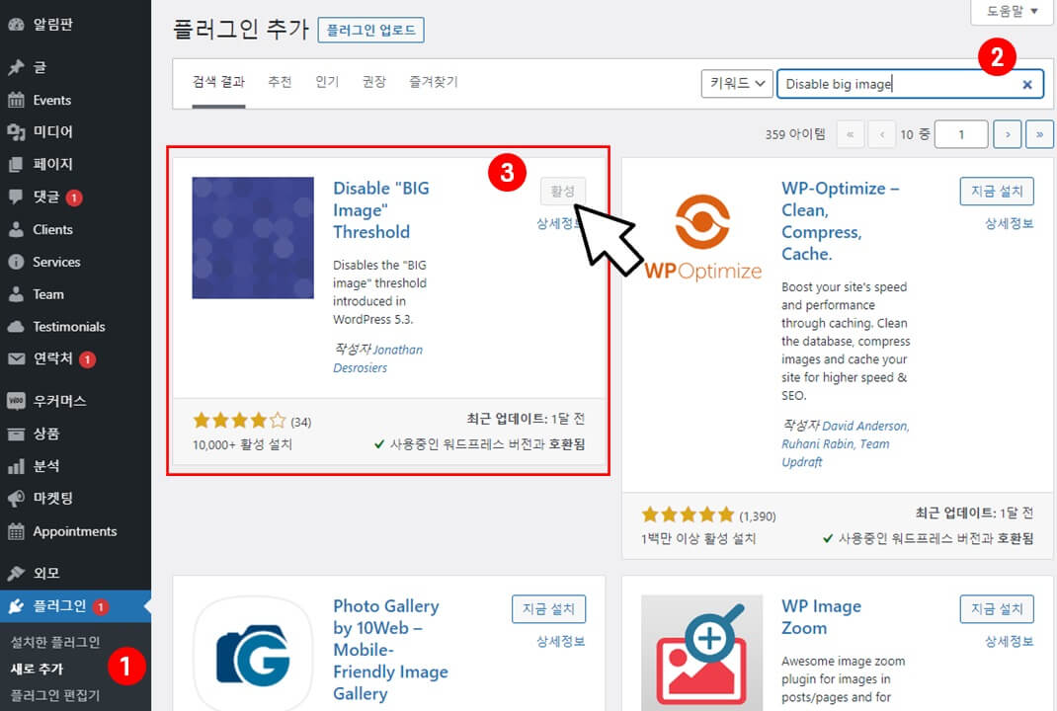
Task: Click the Services info icon
Action: 16,262
